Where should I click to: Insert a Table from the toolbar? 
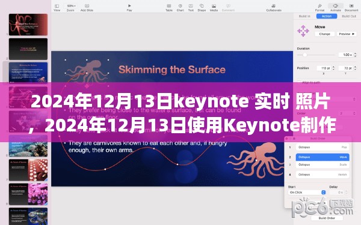coord(169,8)
